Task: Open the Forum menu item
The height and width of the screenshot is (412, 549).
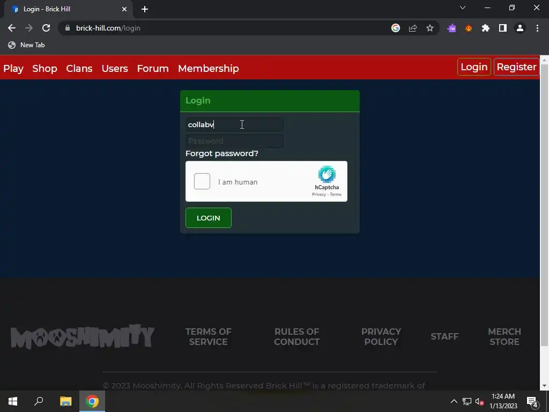Action: tap(153, 68)
